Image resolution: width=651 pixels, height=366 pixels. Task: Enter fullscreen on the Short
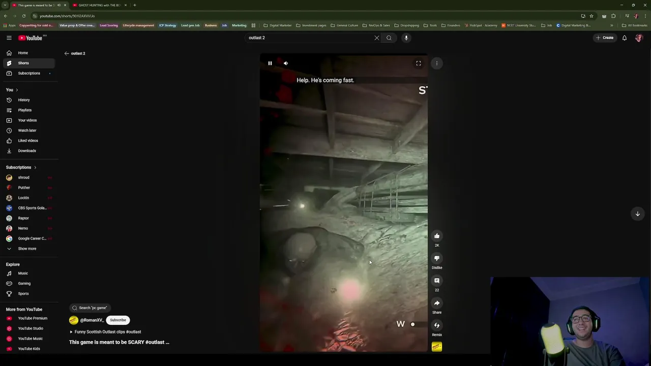click(419, 64)
